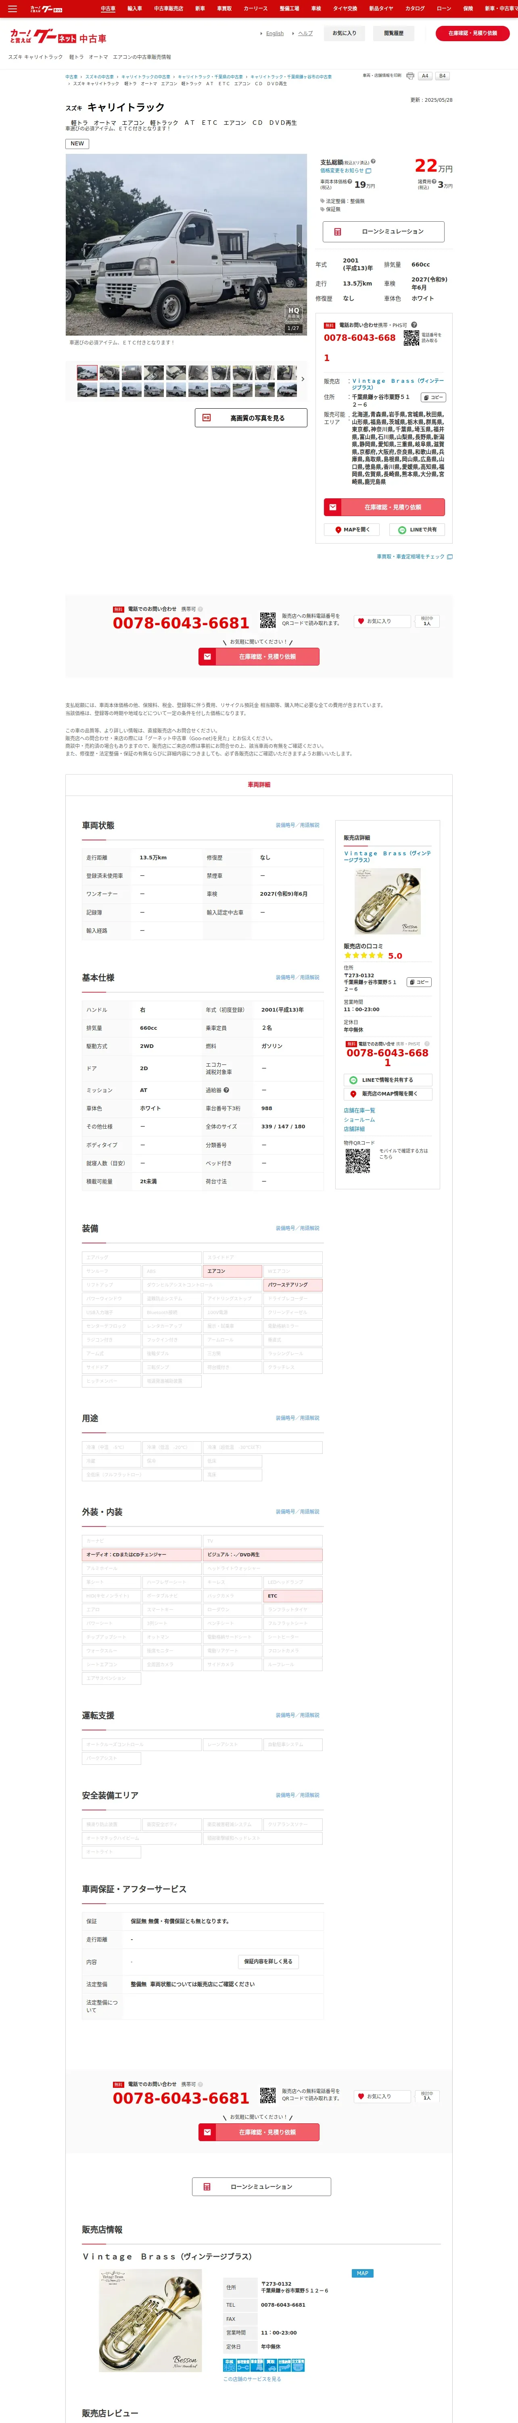Image resolution: width=518 pixels, height=2423 pixels.
Task: Click euphonium image in 販売店情報
Action: pos(150,2320)
